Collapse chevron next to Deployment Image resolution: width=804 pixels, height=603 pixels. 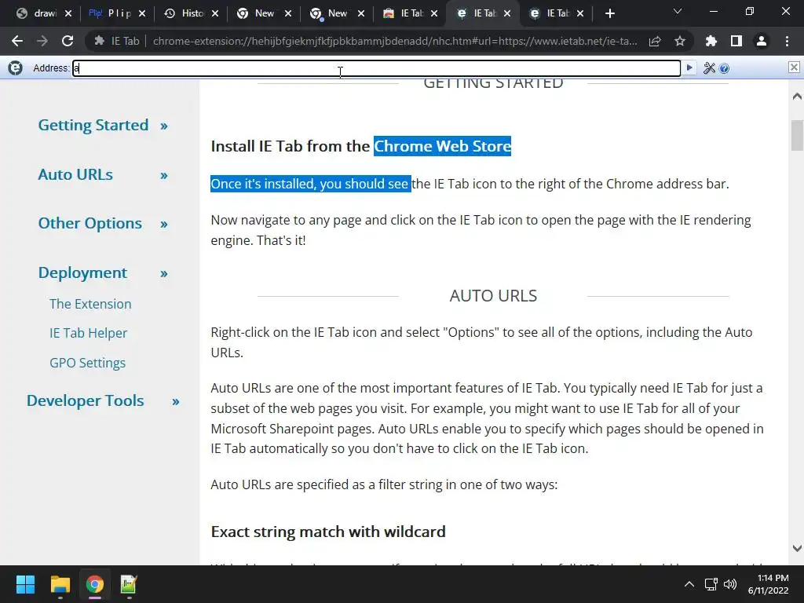click(x=163, y=274)
